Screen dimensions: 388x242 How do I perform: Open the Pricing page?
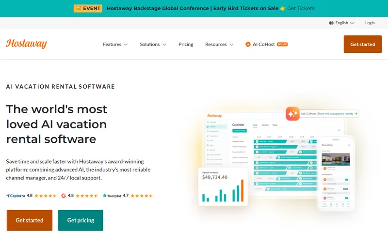point(186,45)
